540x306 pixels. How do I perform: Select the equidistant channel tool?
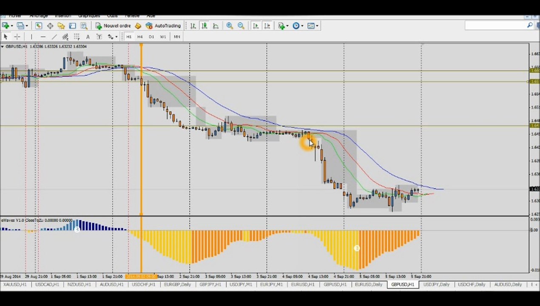pyautogui.click(x=65, y=37)
